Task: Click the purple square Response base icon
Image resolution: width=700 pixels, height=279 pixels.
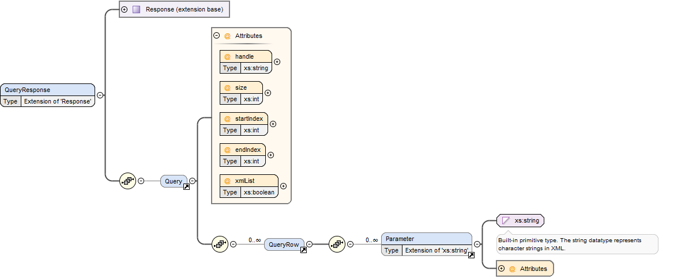Action: [136, 9]
